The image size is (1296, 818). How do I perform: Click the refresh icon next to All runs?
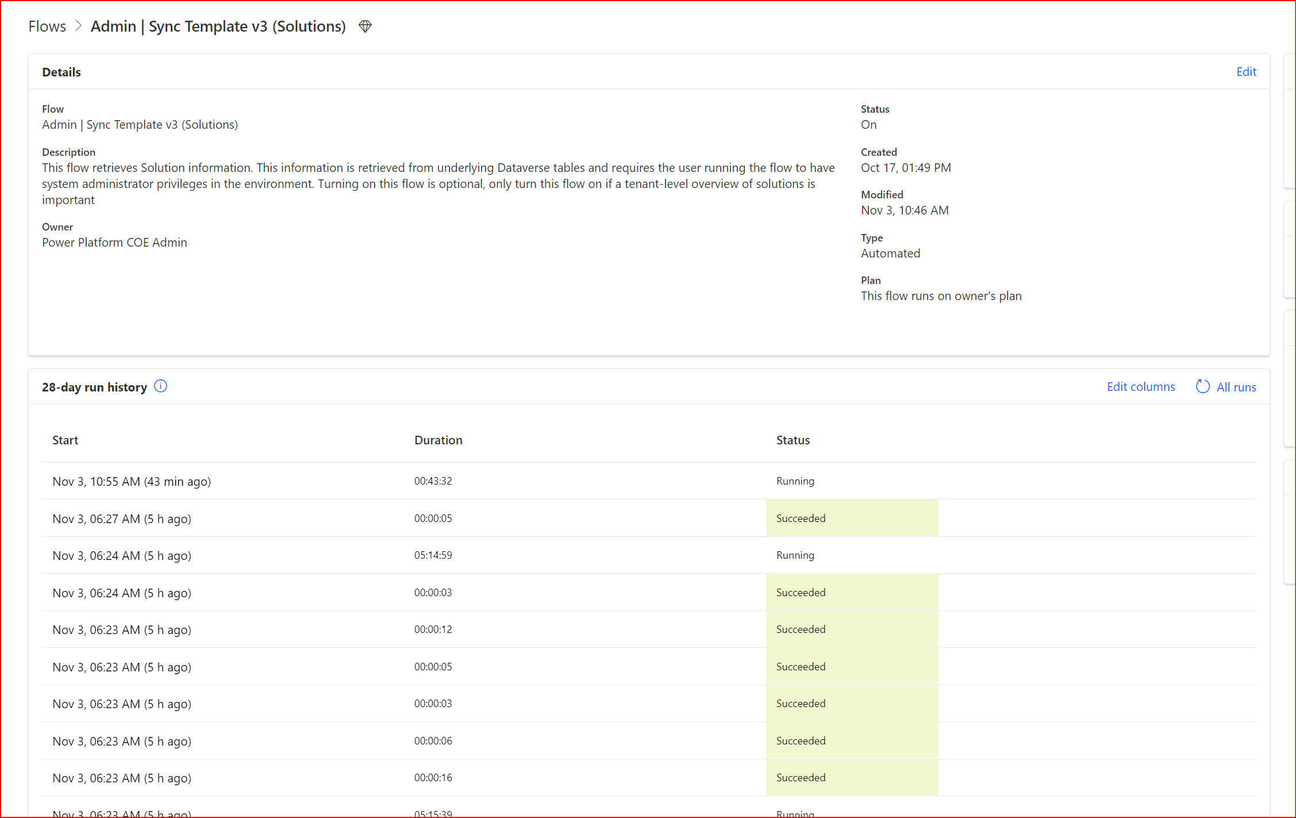[x=1203, y=386]
